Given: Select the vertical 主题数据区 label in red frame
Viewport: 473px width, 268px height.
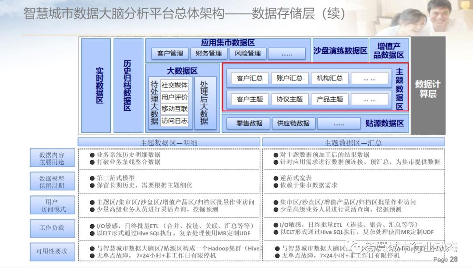Looking at the screenshot, I should [x=399, y=89].
